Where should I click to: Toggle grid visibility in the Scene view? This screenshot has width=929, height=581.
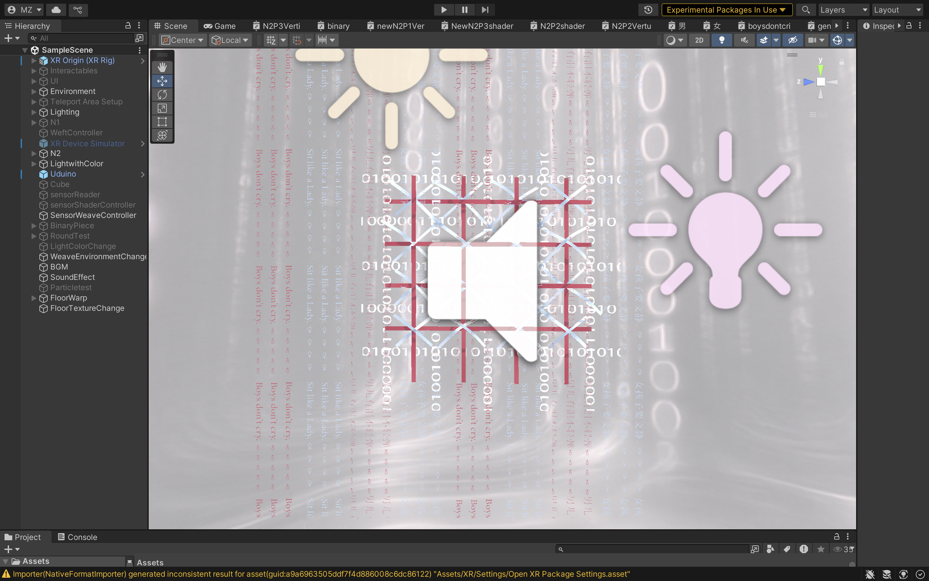coord(272,40)
